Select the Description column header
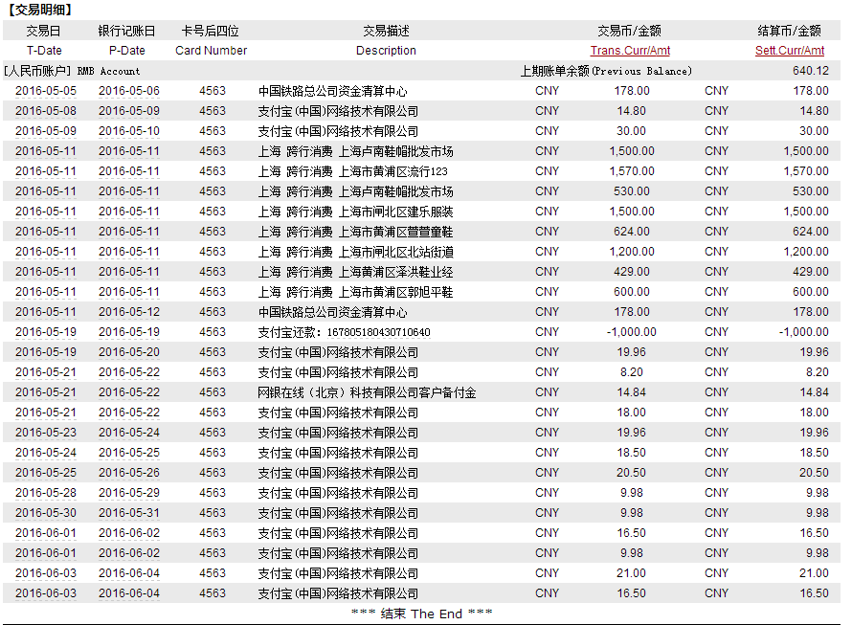This screenshot has height=625, width=852. pos(386,51)
